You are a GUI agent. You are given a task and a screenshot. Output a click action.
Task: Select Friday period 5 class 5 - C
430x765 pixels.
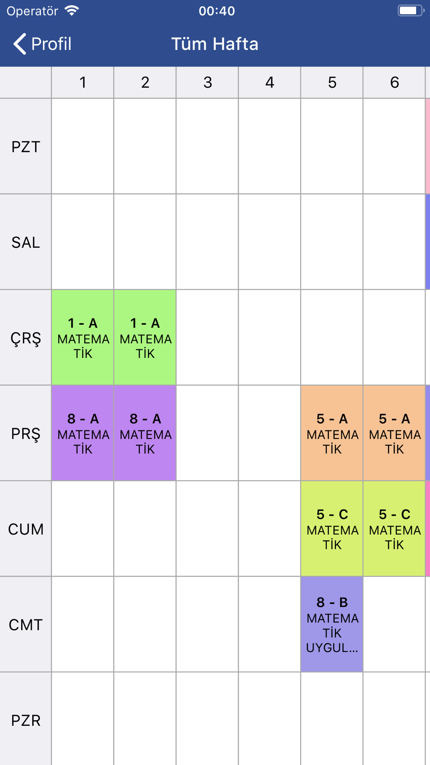[332, 528]
